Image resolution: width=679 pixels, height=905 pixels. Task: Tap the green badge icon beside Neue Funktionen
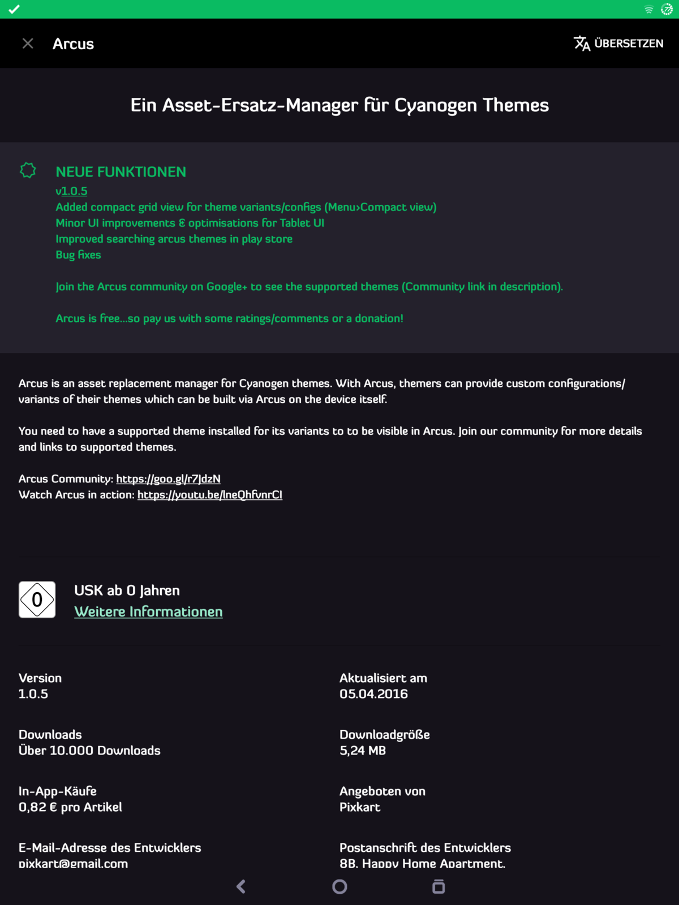(28, 170)
